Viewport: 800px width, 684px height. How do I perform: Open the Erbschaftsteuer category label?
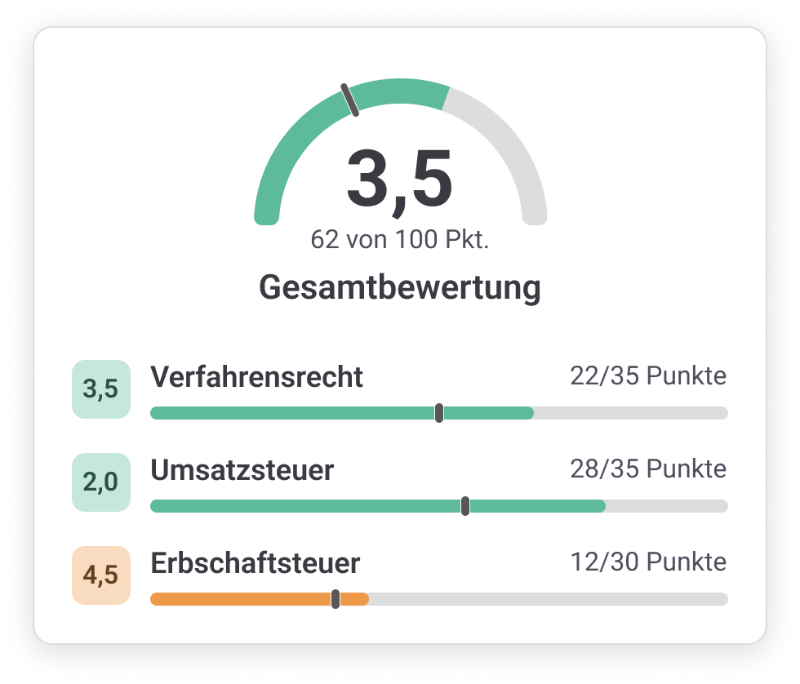[256, 563]
